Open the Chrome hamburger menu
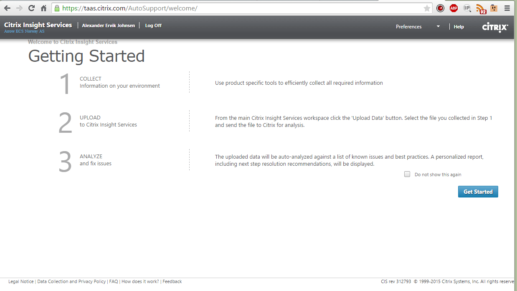The image size is (517, 291). [507, 8]
